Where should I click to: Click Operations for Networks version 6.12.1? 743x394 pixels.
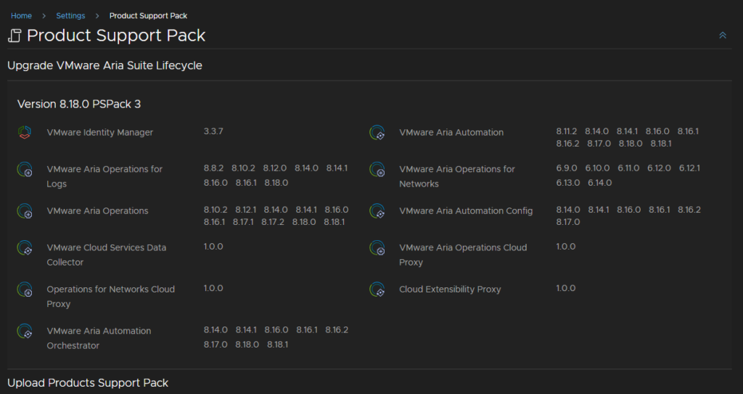(x=689, y=168)
